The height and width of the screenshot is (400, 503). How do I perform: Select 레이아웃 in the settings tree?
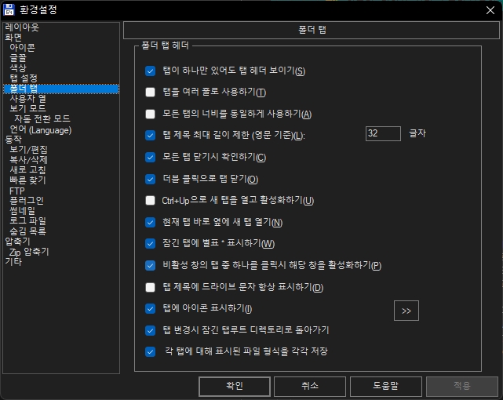[x=22, y=27]
